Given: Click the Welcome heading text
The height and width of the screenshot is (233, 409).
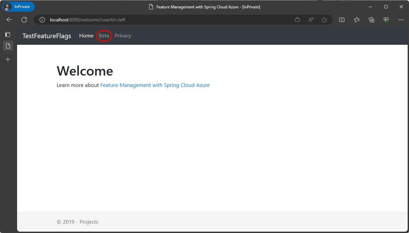Looking at the screenshot, I should [x=85, y=71].
